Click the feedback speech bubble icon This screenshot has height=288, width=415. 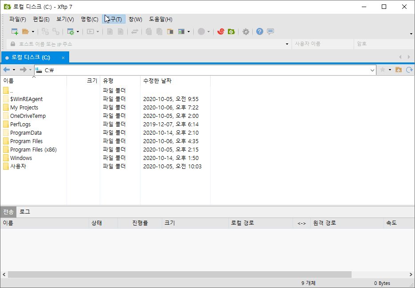tap(270, 32)
